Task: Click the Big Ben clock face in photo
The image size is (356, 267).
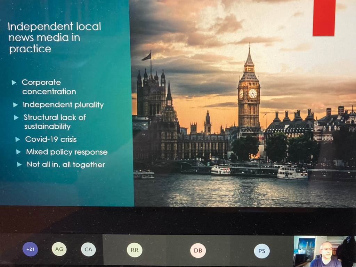Action: click(253, 94)
